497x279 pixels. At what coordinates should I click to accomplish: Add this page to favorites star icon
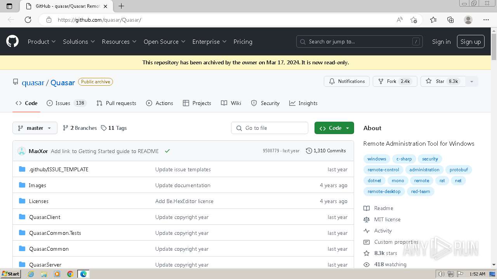pos(414,20)
